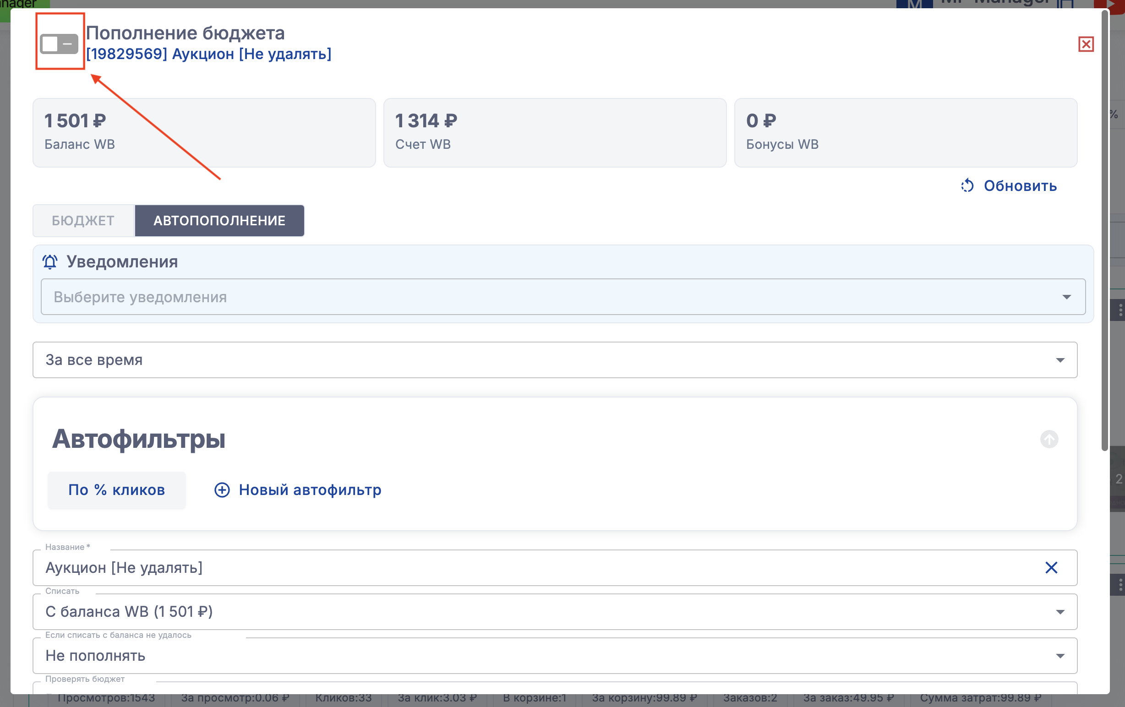
Task: Click the Баланс WB 1 501 ₽ card
Action: 204,133
